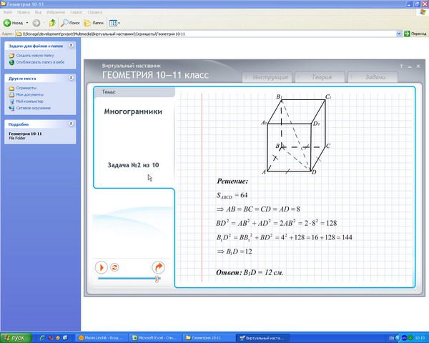Click the Пуск start button
Screen dimensions: 429x343
pyautogui.click(x=14, y=337)
